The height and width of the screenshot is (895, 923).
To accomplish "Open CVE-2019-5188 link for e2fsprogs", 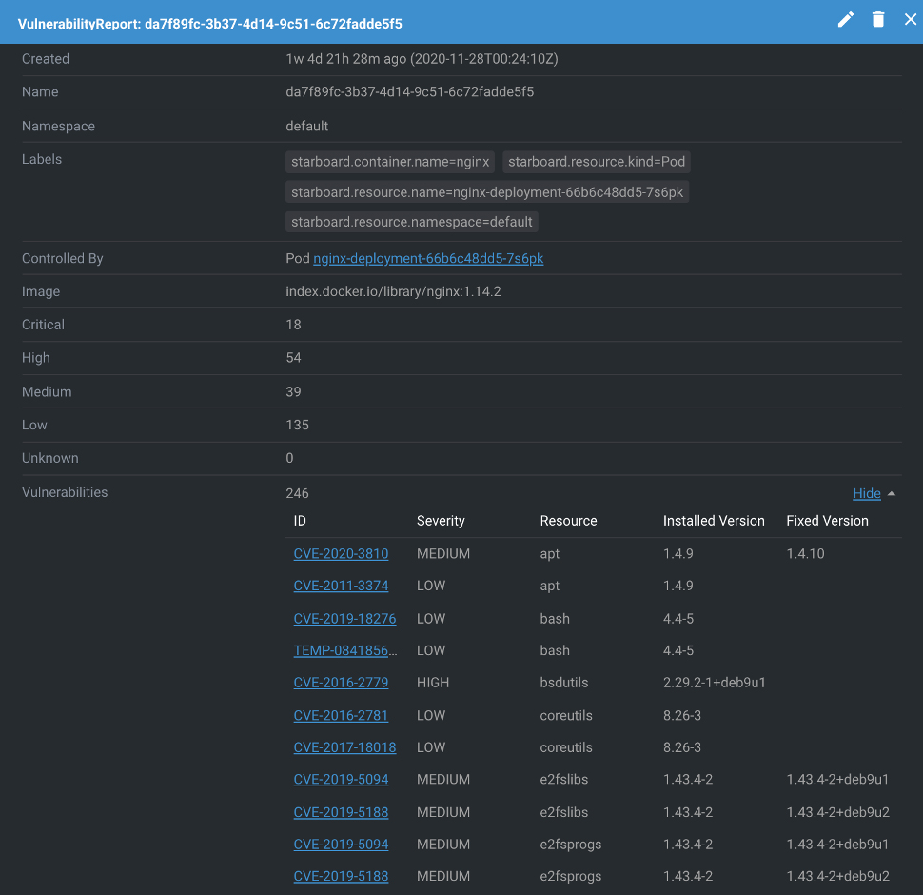I will 341,875.
